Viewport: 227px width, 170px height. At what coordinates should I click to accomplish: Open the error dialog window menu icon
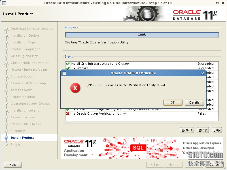tap(64, 73)
